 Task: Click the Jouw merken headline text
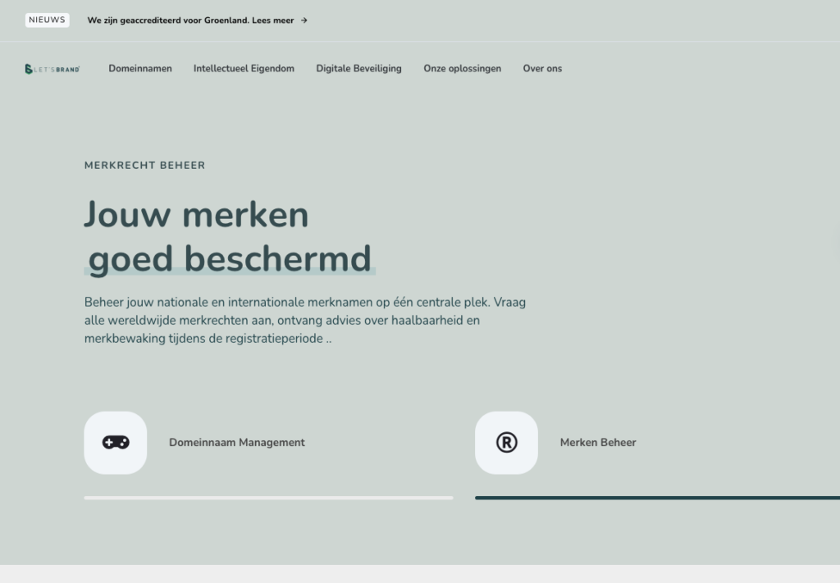(x=196, y=215)
